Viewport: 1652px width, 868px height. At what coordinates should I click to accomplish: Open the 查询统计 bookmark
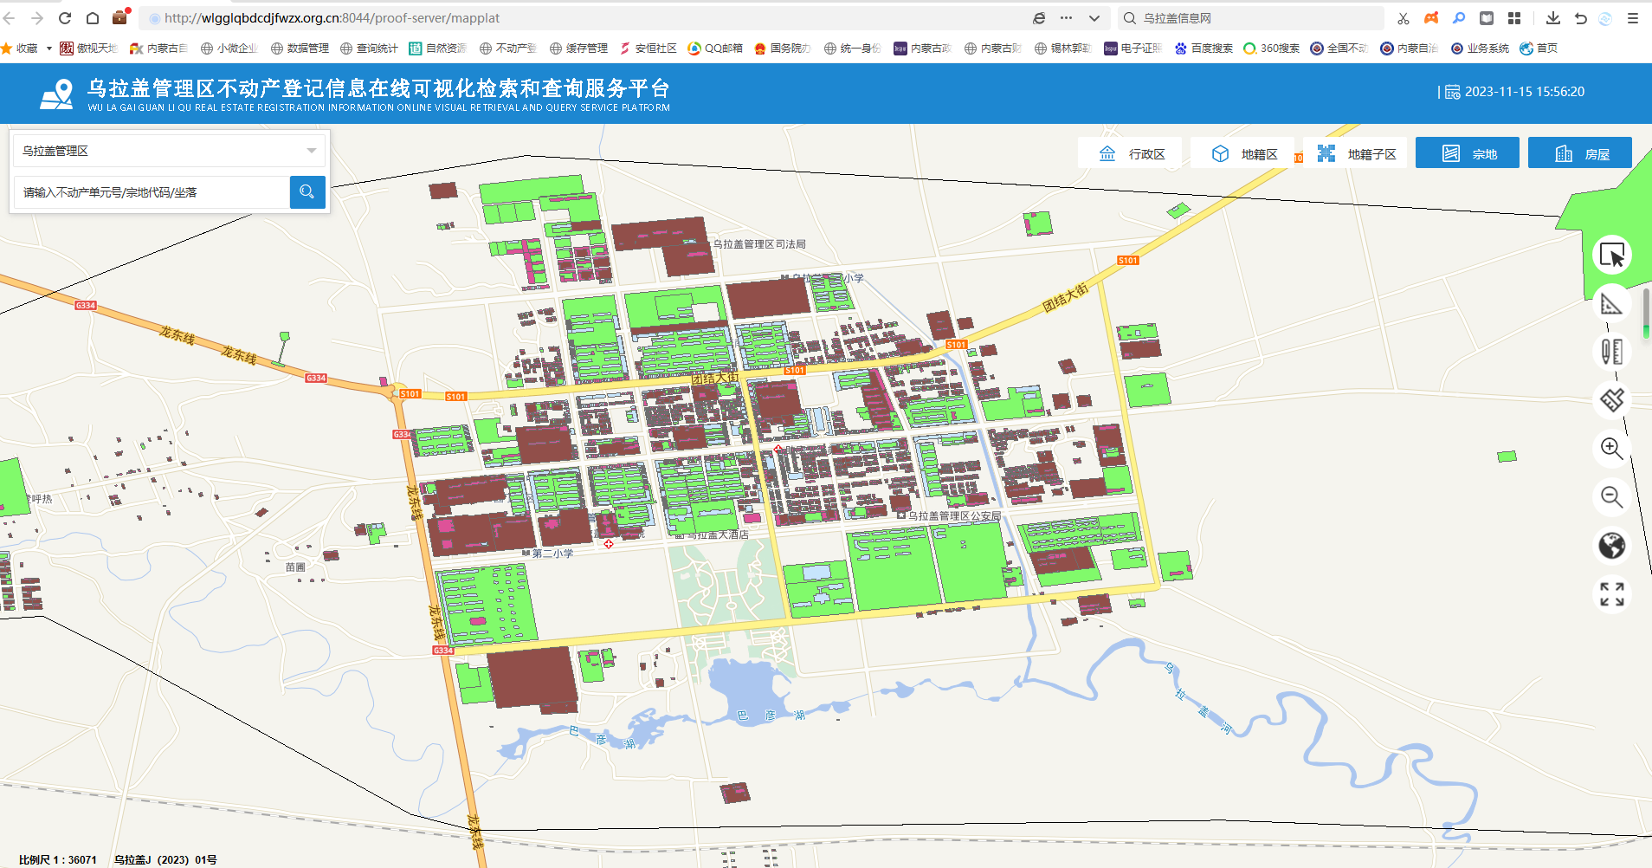369,49
